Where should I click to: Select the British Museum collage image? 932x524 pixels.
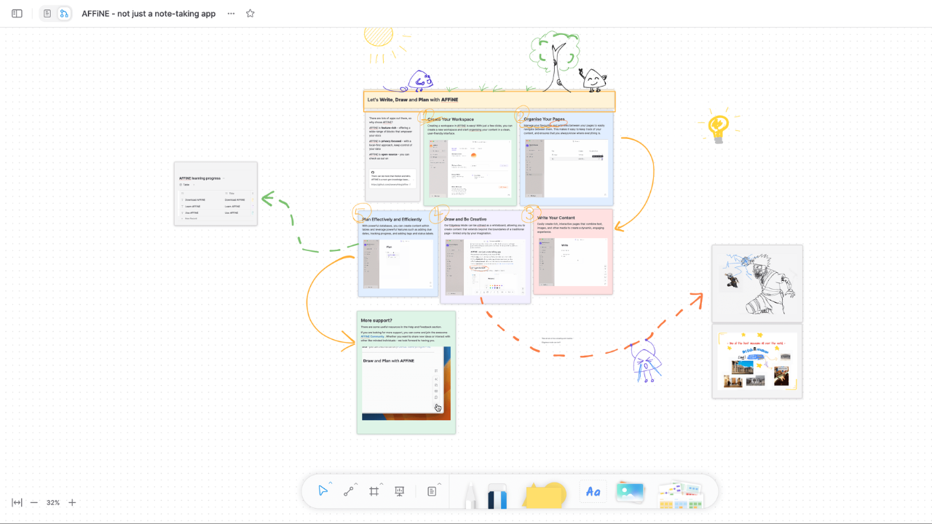pyautogui.click(x=757, y=361)
